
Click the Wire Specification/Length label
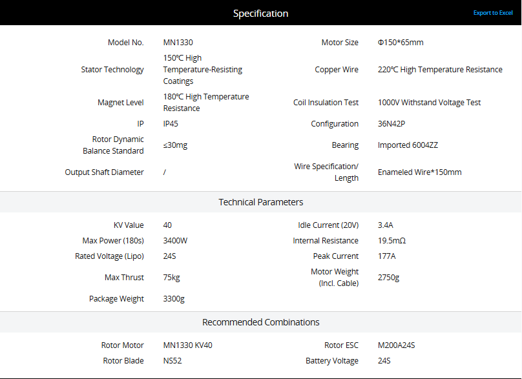[x=326, y=172]
